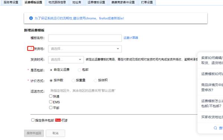The width and height of the screenshot is (223, 140).
Task: Expand the 发货时间 dropdown
Action: [x=66, y=59]
